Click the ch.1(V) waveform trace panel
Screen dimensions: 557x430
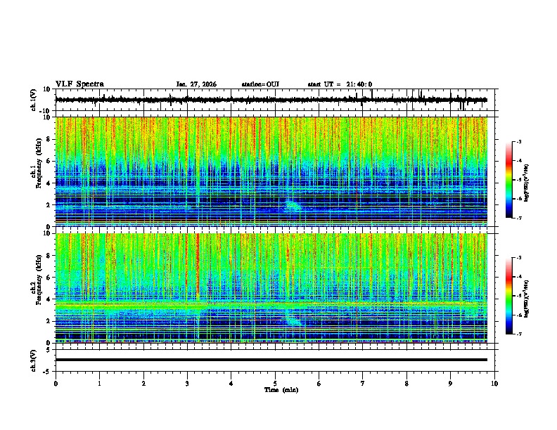point(275,100)
